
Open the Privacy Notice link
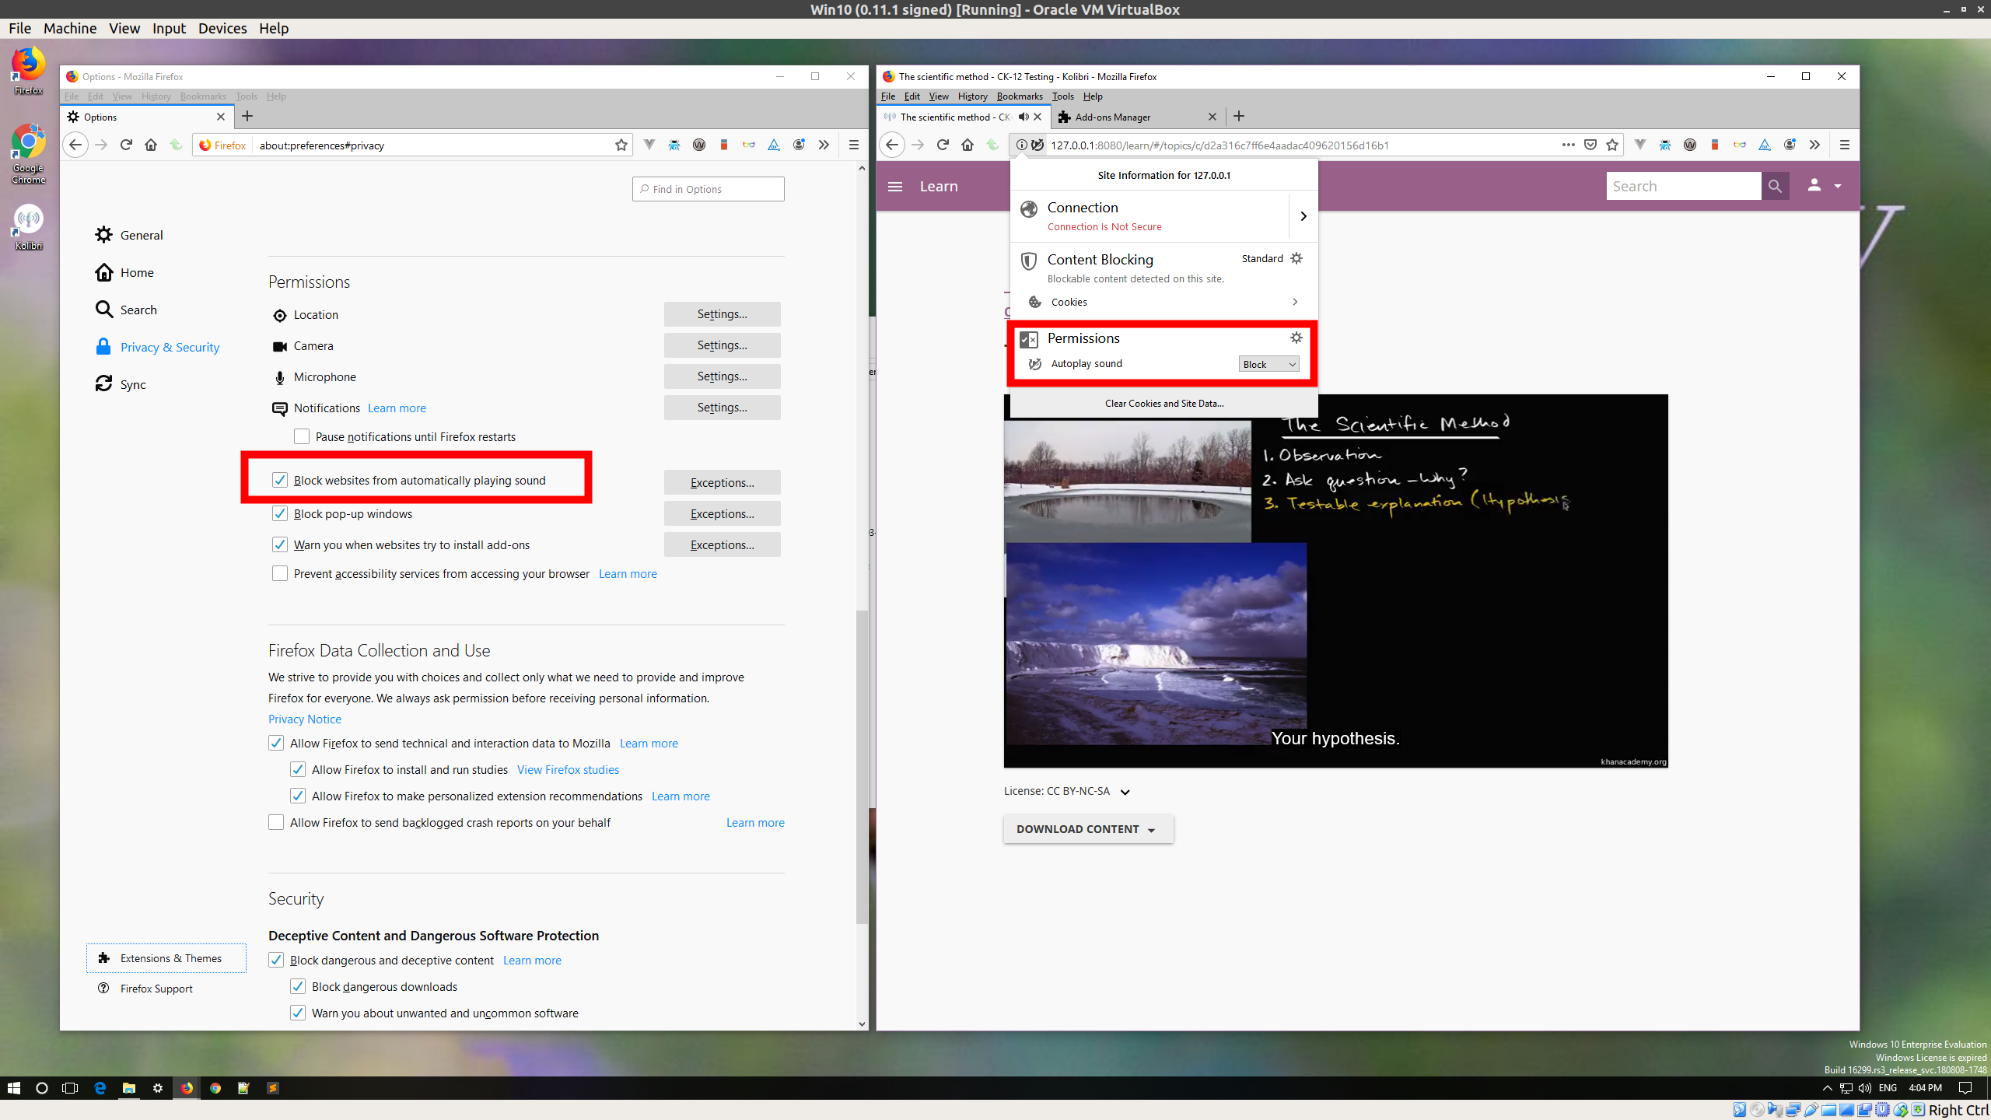click(x=304, y=719)
